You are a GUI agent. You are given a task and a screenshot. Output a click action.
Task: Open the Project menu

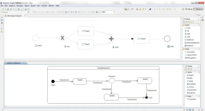click(33, 6)
